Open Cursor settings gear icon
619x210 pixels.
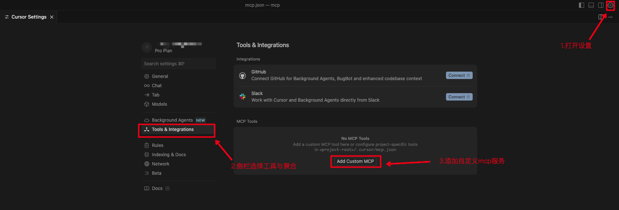[x=610, y=5]
